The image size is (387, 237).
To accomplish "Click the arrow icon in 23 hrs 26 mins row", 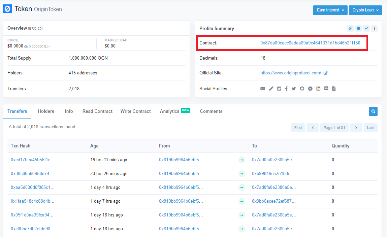I will pos(242,174).
